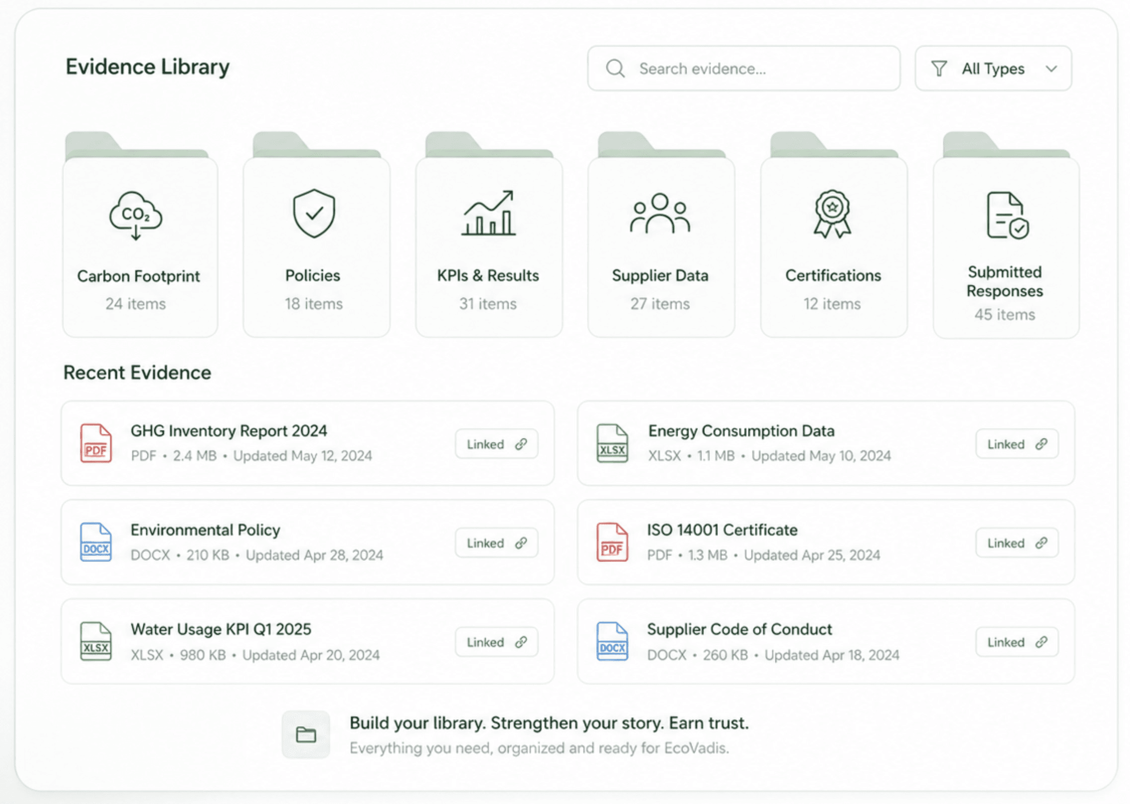
Task: Click the Certifications ribbon badge icon
Action: 832,214
